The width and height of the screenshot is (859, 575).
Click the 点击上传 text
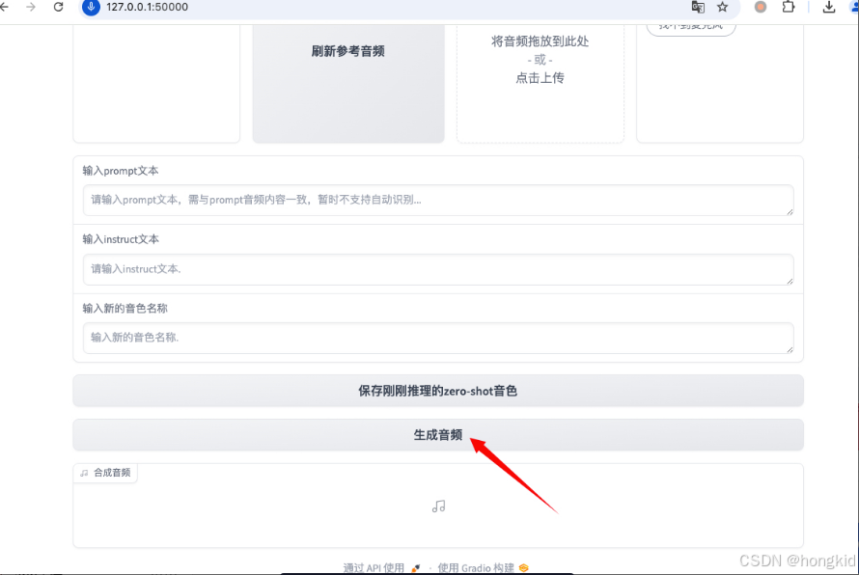(x=540, y=78)
